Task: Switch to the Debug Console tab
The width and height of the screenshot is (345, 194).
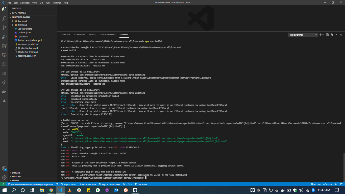Action: click(x=108, y=35)
